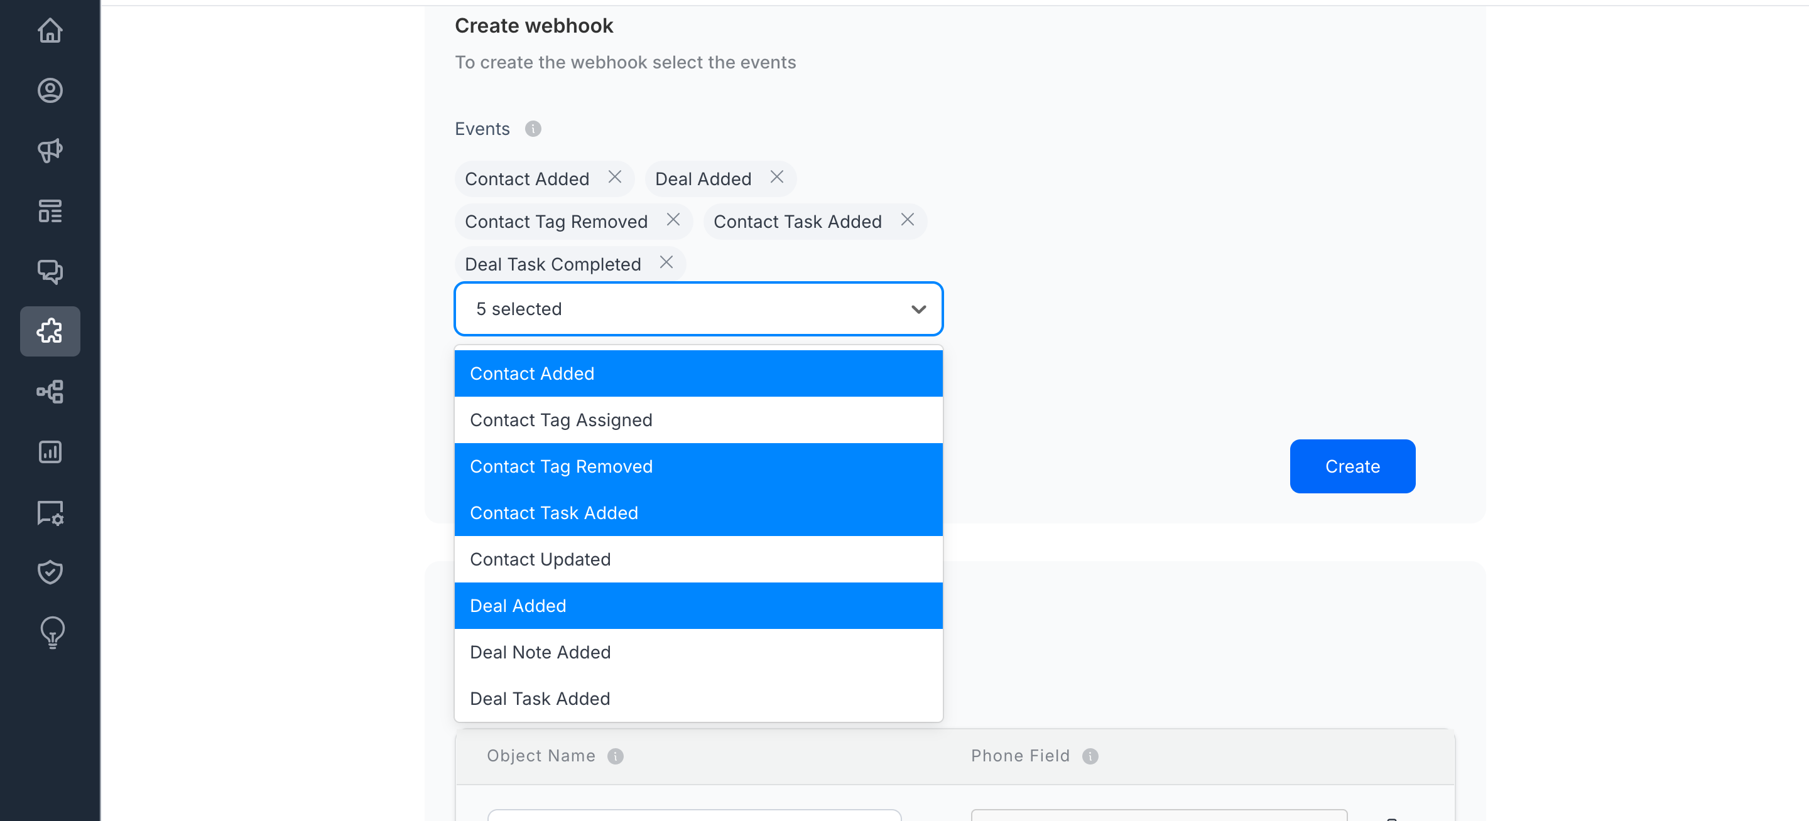The image size is (1809, 821).
Task: Remove the Contact Tag Removed chip
Action: click(x=673, y=220)
